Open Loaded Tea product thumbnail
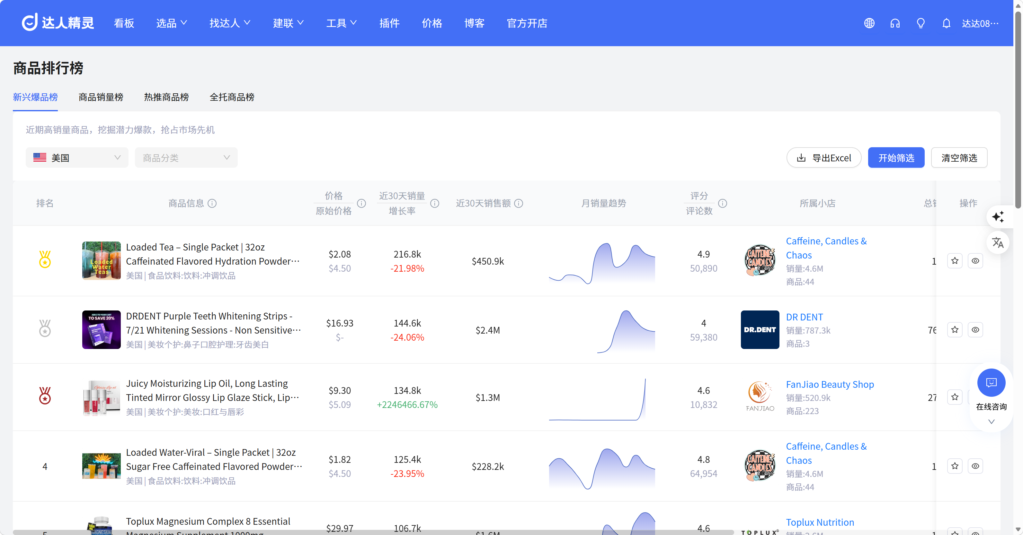The image size is (1023, 535). (x=101, y=260)
